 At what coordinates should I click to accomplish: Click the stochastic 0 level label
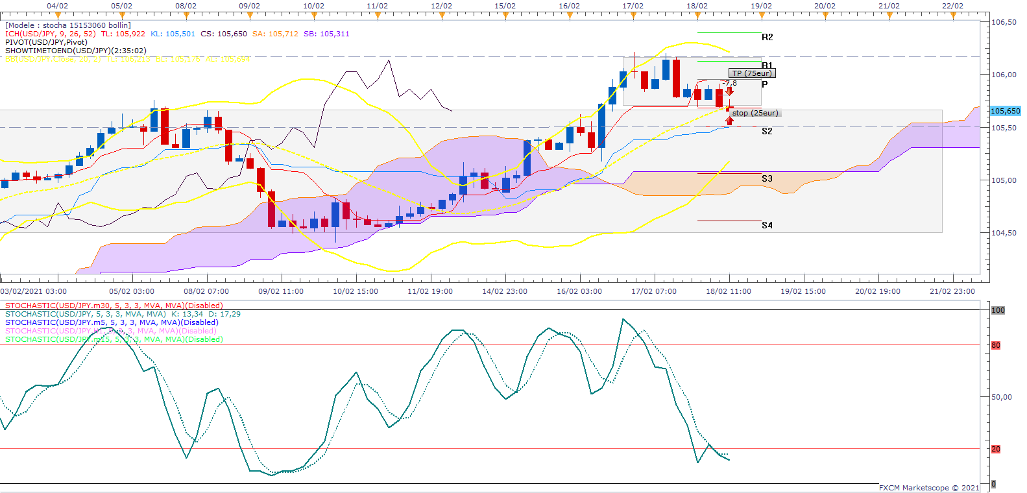click(x=993, y=484)
